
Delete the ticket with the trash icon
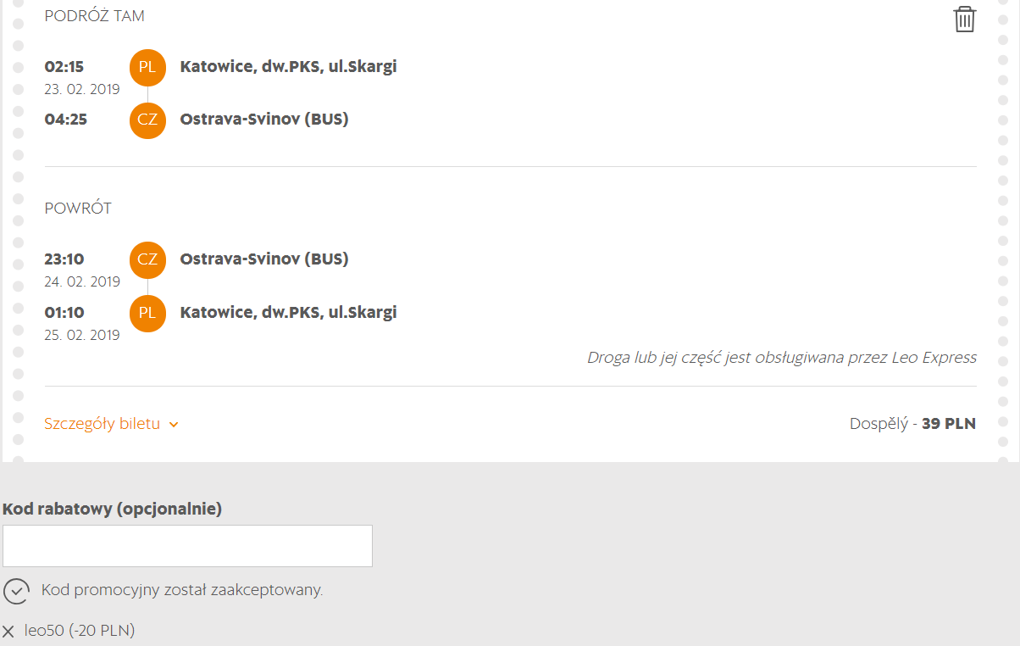pos(964,19)
